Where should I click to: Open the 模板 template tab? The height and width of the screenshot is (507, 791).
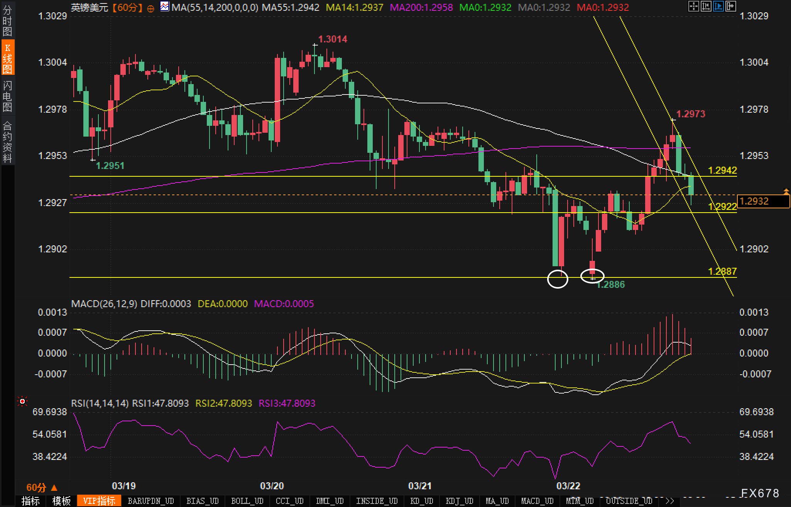pos(61,501)
